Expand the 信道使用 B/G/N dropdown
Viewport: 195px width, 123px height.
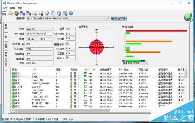[x=146, y=63]
